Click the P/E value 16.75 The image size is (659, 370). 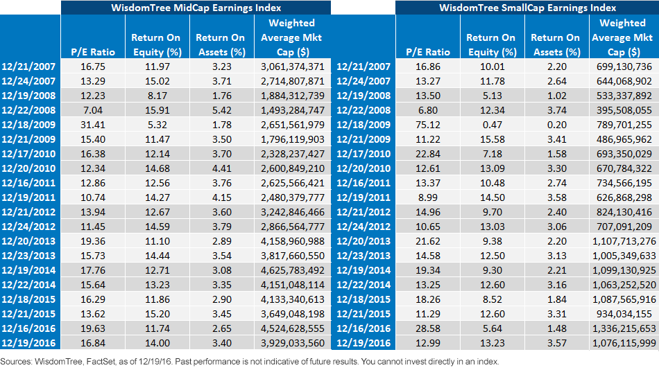coord(93,67)
